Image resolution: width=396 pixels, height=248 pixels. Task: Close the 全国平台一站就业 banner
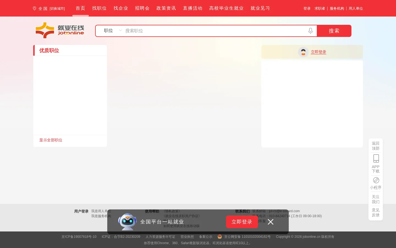point(271,222)
